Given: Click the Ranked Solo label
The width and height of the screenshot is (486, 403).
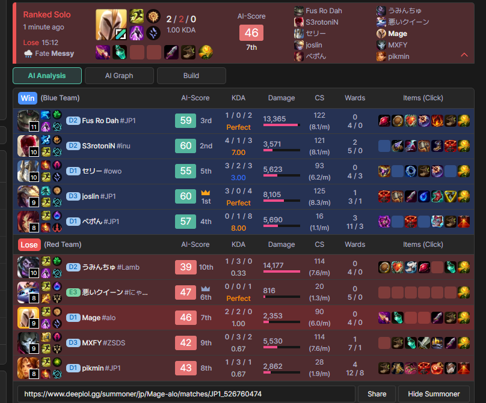Looking at the screenshot, I should point(47,14).
